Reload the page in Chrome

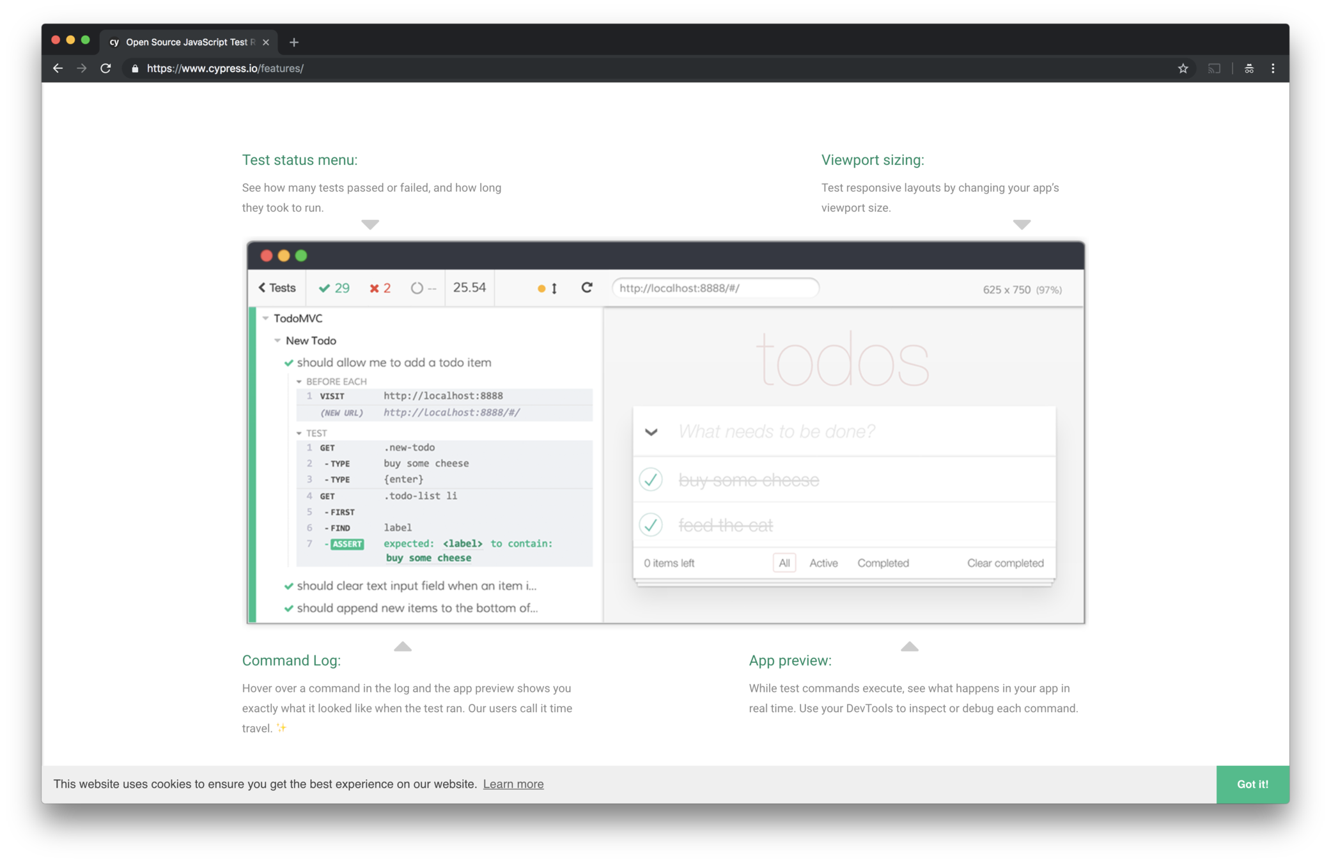point(106,68)
